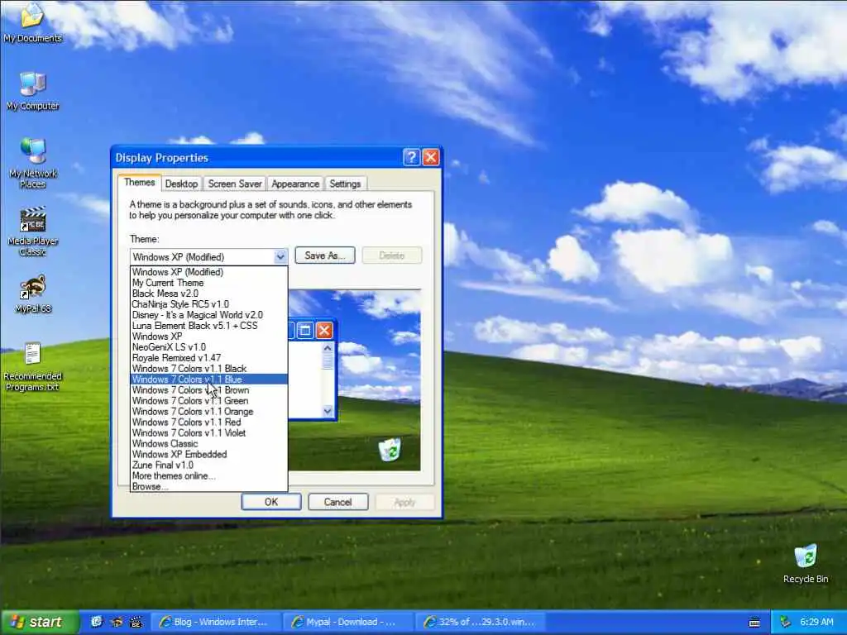Switch to 32% download progress taskbar window
Screen dimensions: 847x635
tap(481, 623)
